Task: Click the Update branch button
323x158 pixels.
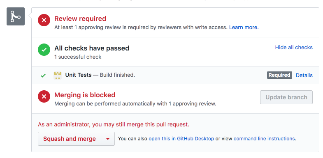Action: (286, 97)
